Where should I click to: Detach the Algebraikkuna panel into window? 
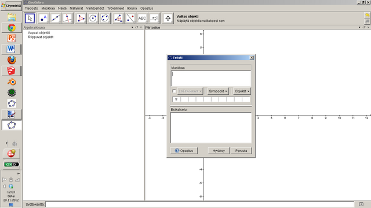[x=137, y=27]
